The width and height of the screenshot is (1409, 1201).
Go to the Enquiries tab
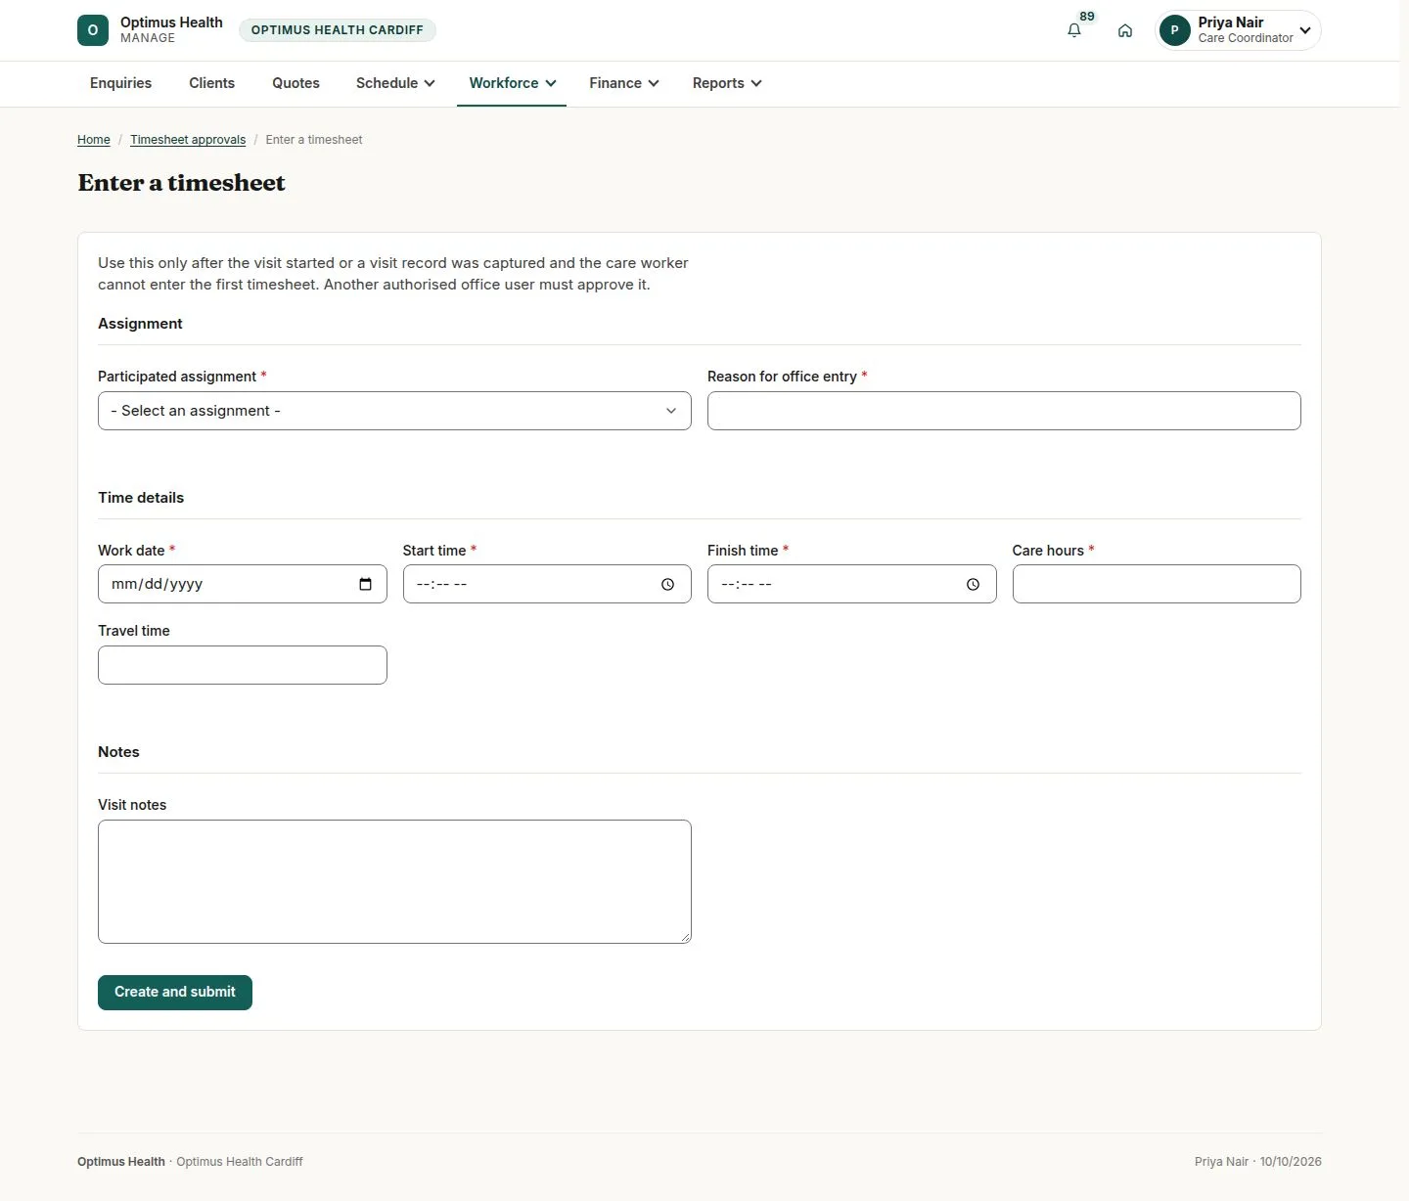[x=120, y=83]
